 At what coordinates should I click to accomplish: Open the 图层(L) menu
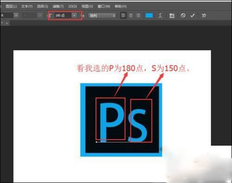[x=11, y=6]
